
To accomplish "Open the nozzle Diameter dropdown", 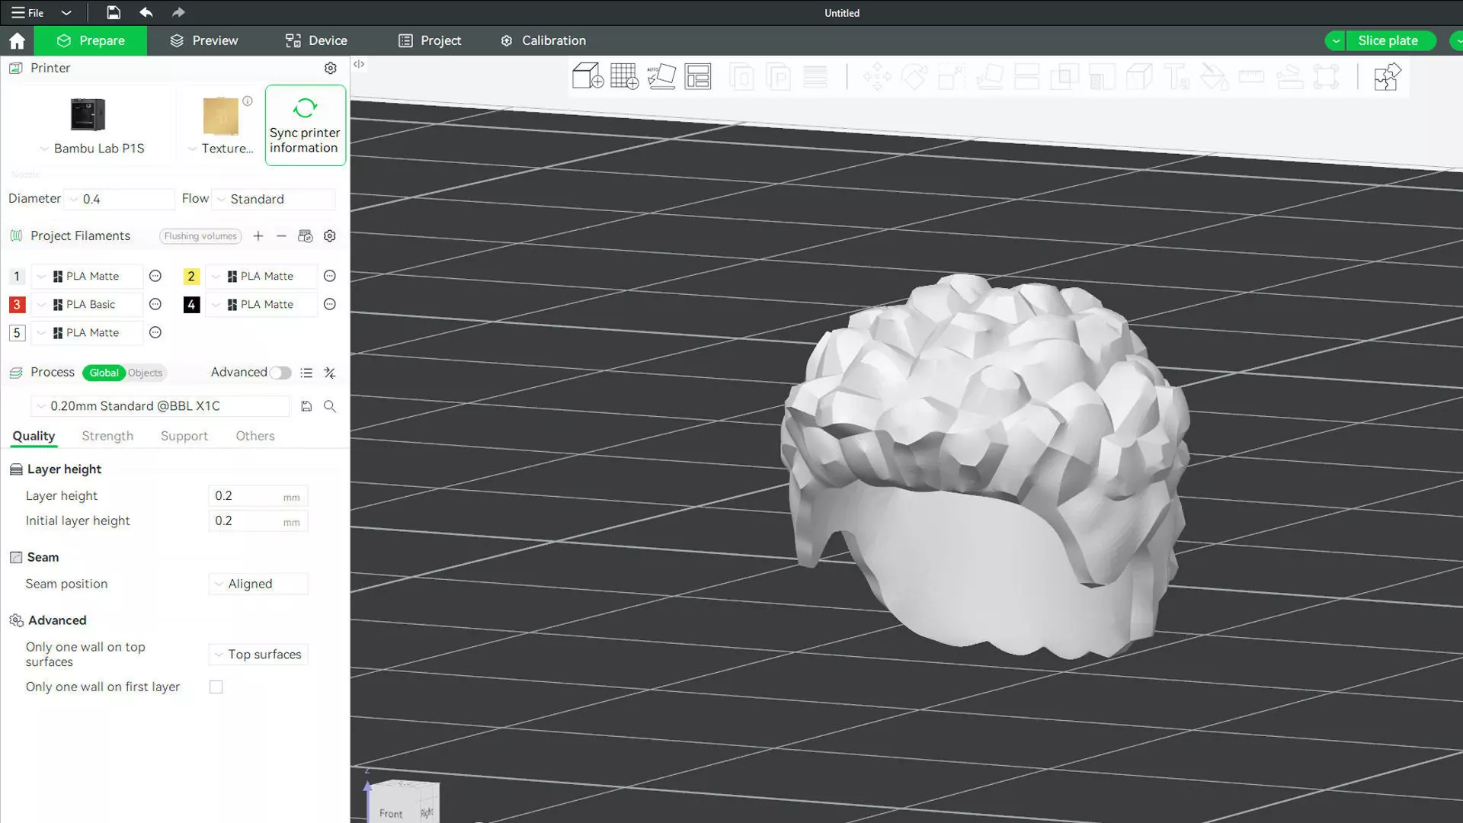I will [119, 199].
